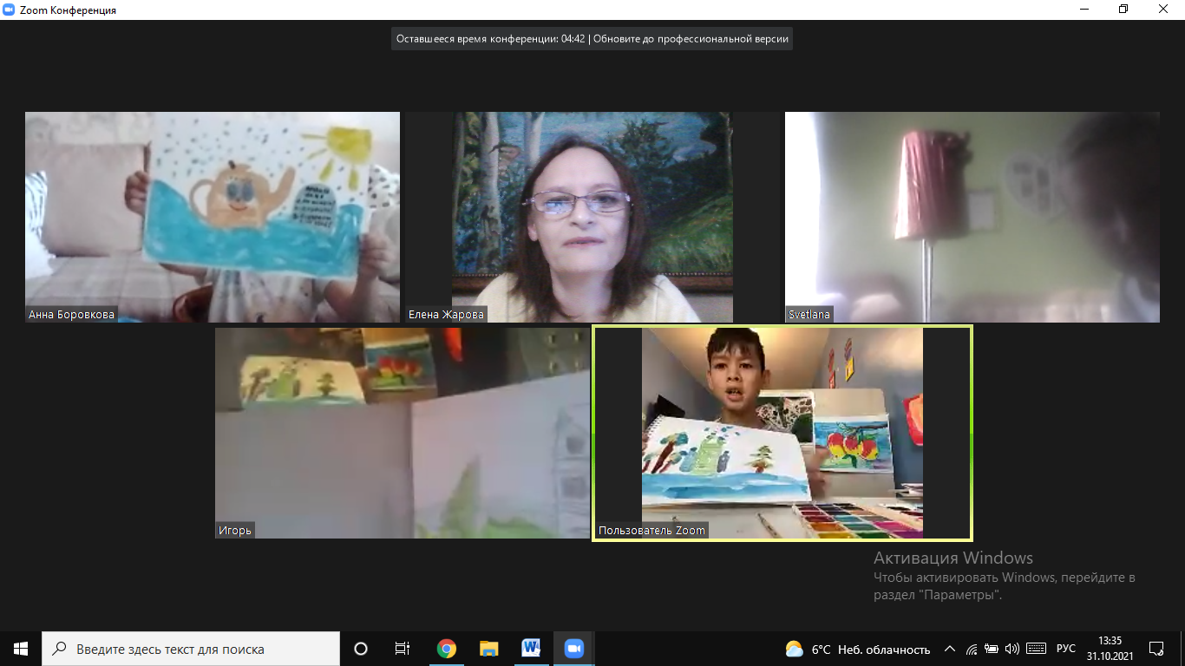The width and height of the screenshot is (1185, 666).
Task: Restore down the Zoom window
Action: 1123,10
